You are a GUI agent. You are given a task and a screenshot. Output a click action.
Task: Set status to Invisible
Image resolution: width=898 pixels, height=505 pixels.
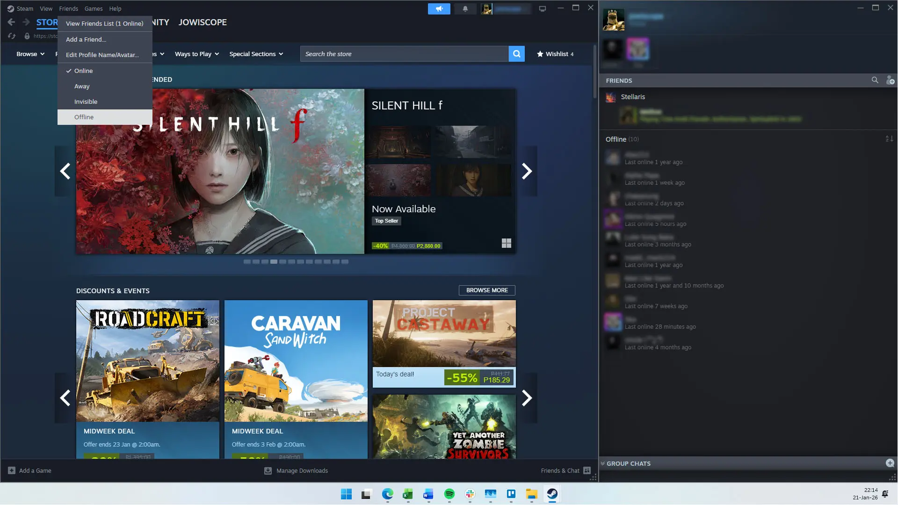(x=86, y=101)
